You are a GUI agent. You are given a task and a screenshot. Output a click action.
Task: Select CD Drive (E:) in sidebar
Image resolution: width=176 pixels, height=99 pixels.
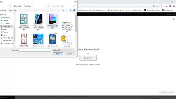(x=7, y=43)
